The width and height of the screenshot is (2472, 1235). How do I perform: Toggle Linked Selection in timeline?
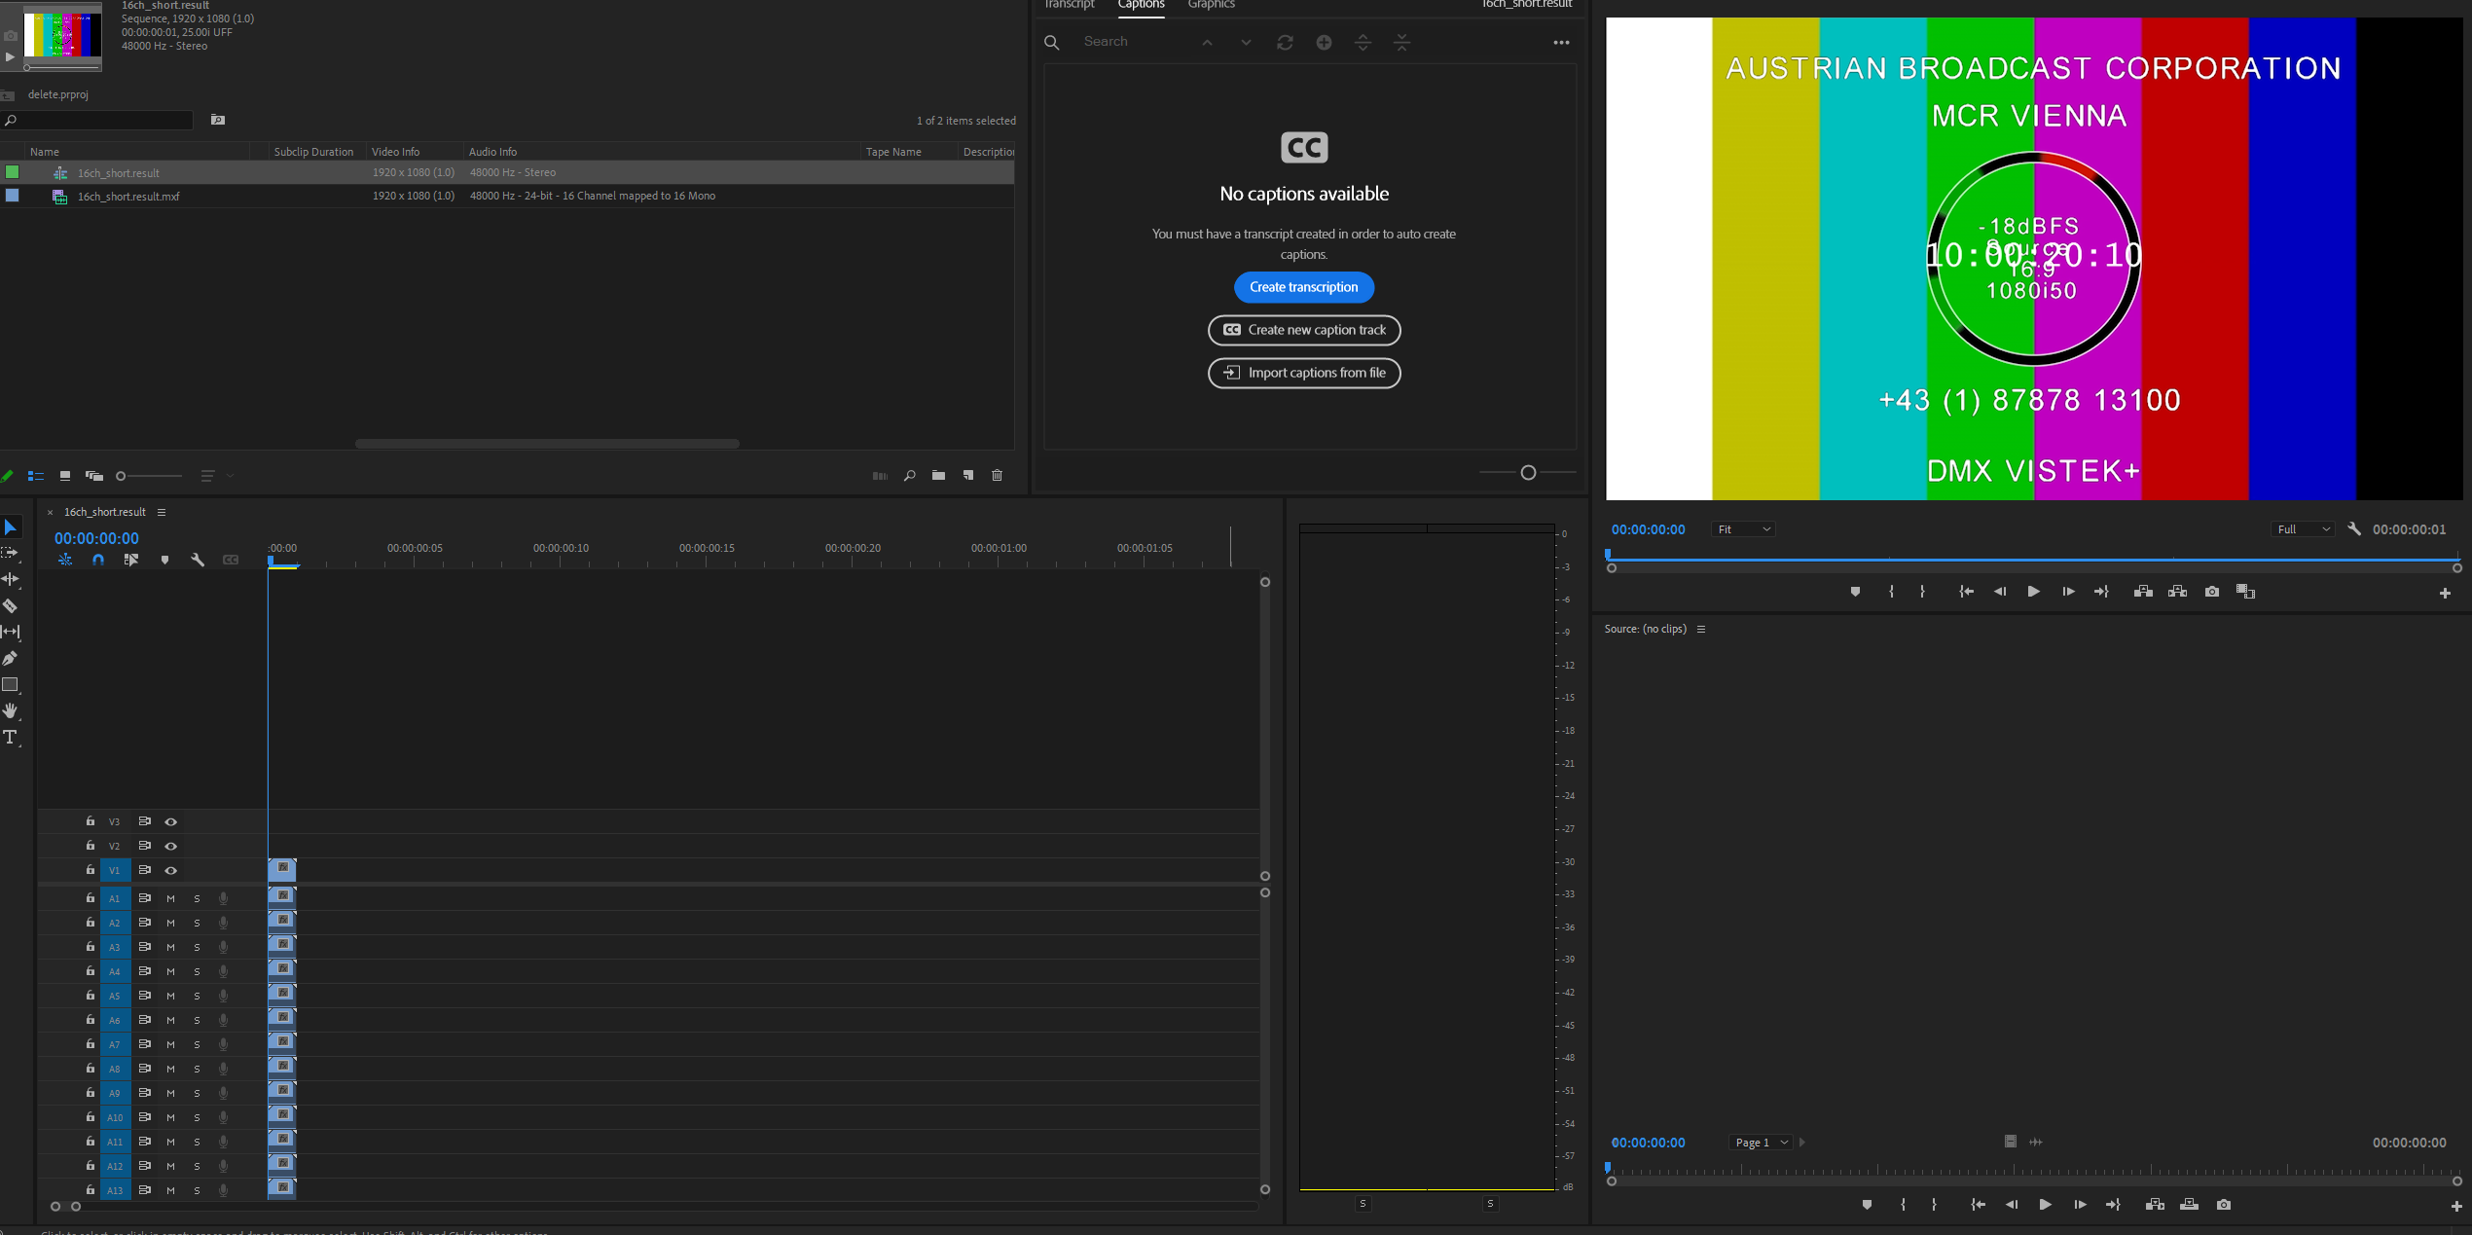[x=131, y=560]
